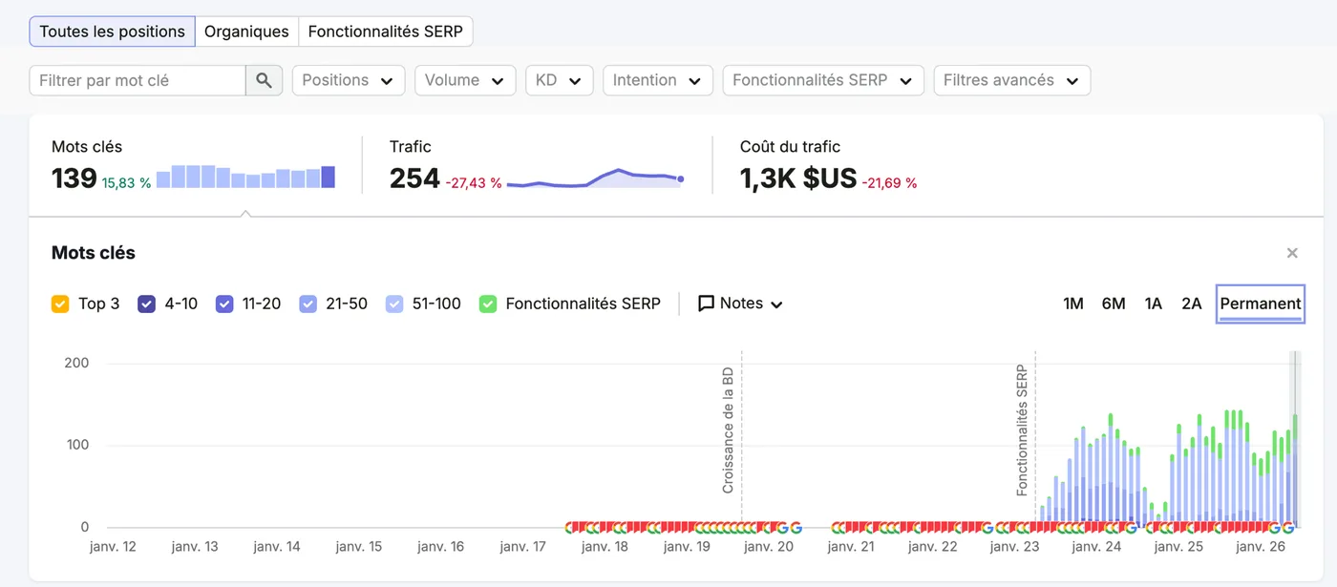The image size is (1337, 587).
Task: Select the Fonctionnalités SERP tab
Action: tap(385, 31)
